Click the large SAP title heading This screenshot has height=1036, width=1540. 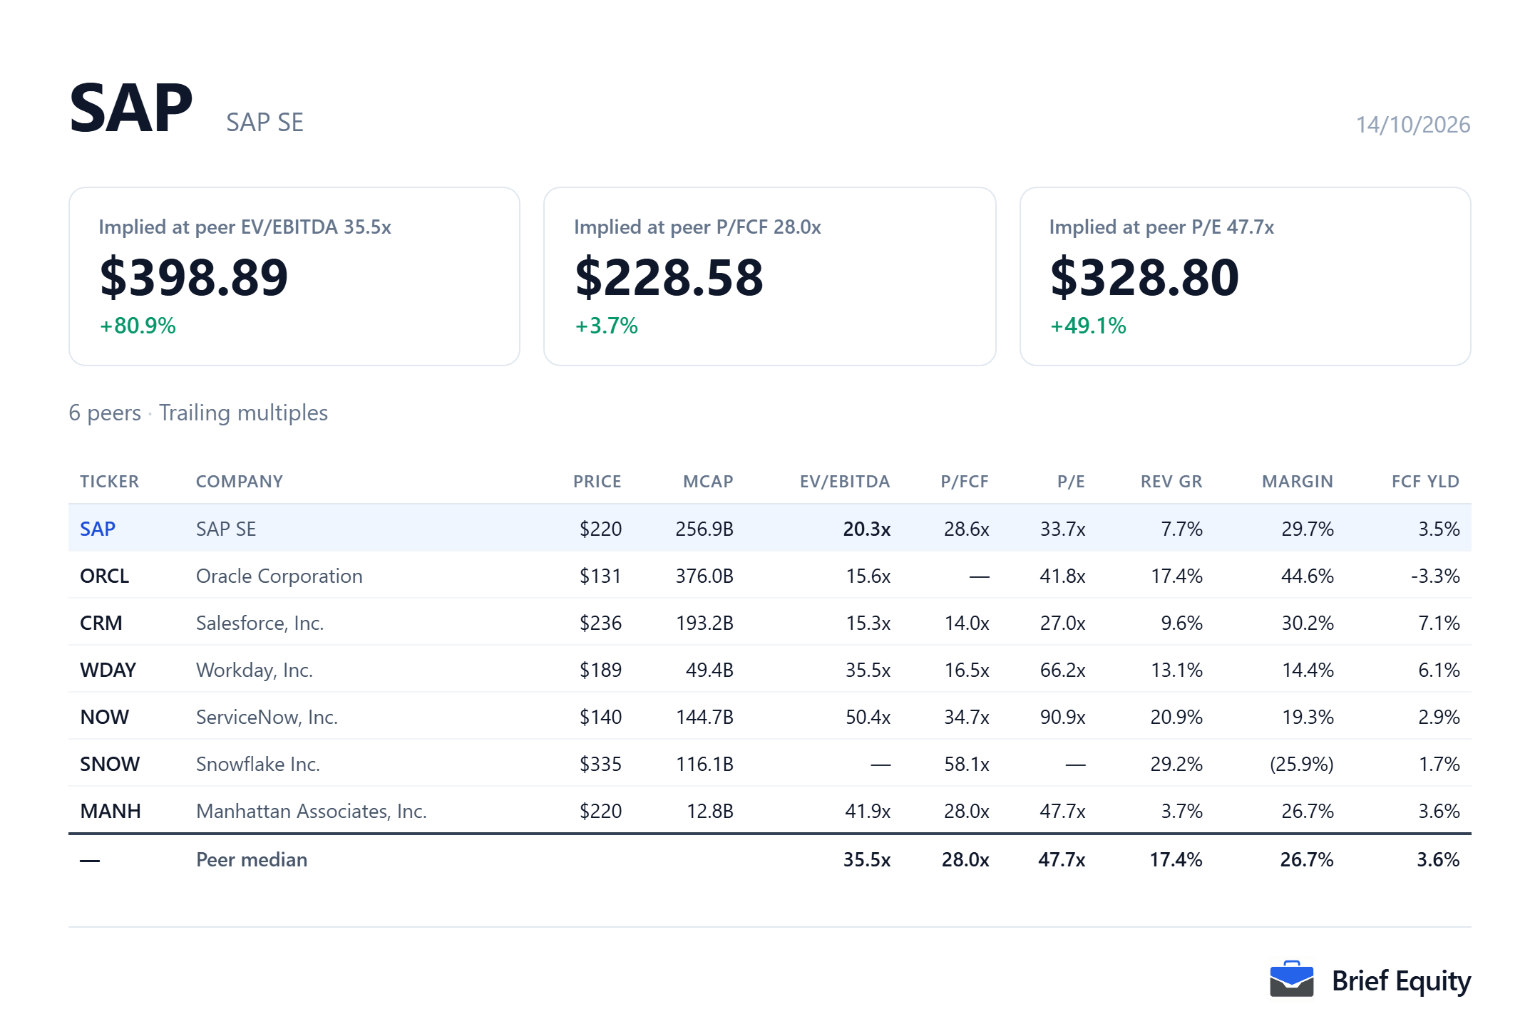(131, 108)
